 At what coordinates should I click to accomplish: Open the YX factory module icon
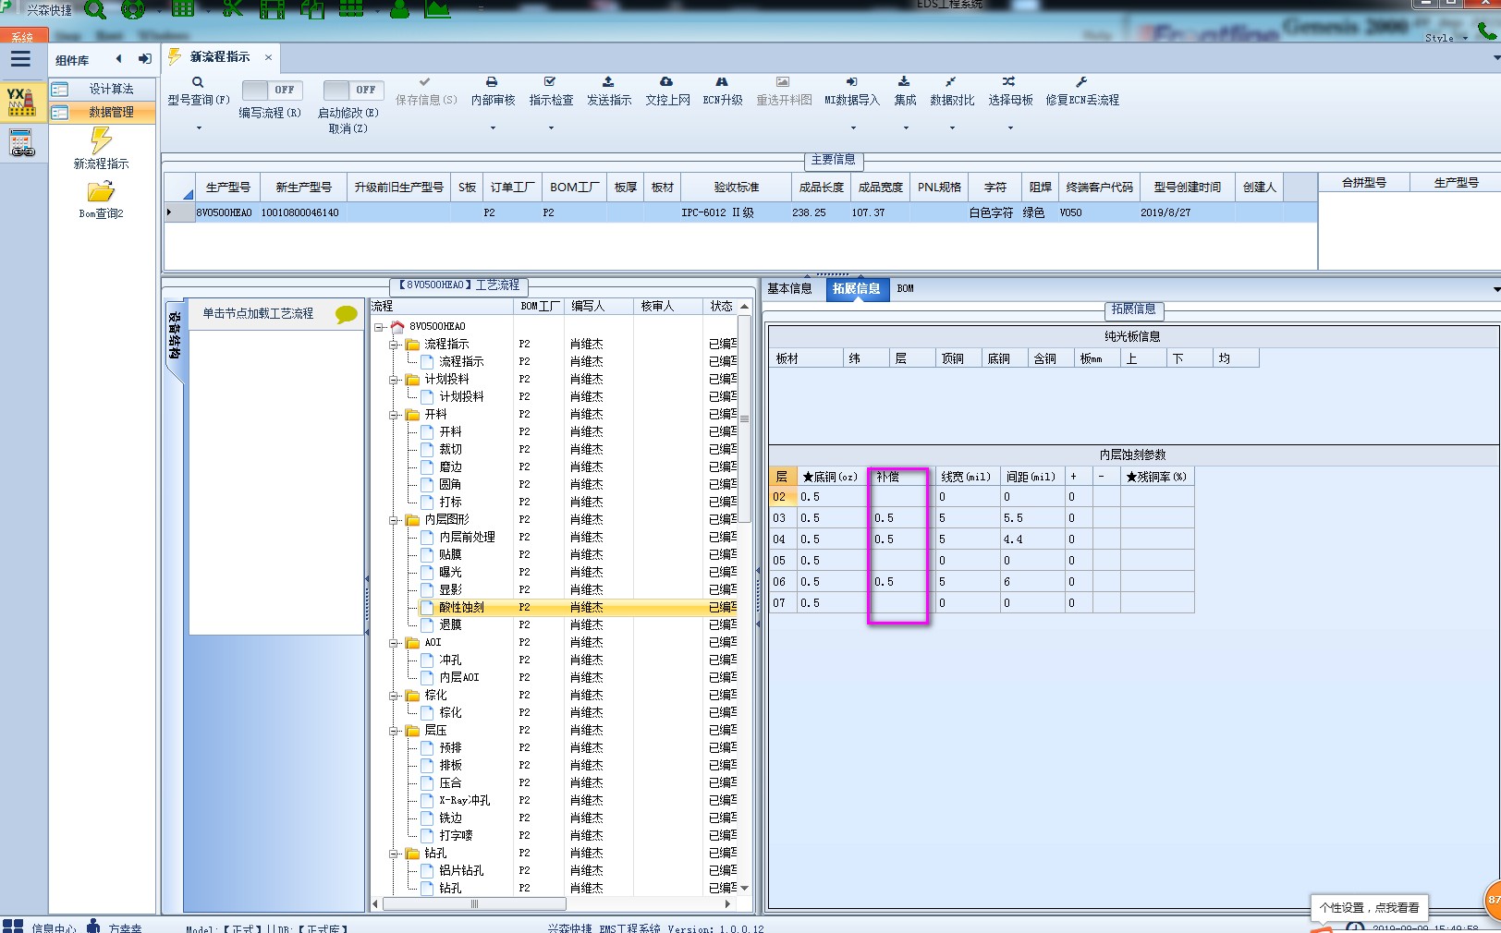point(20,101)
